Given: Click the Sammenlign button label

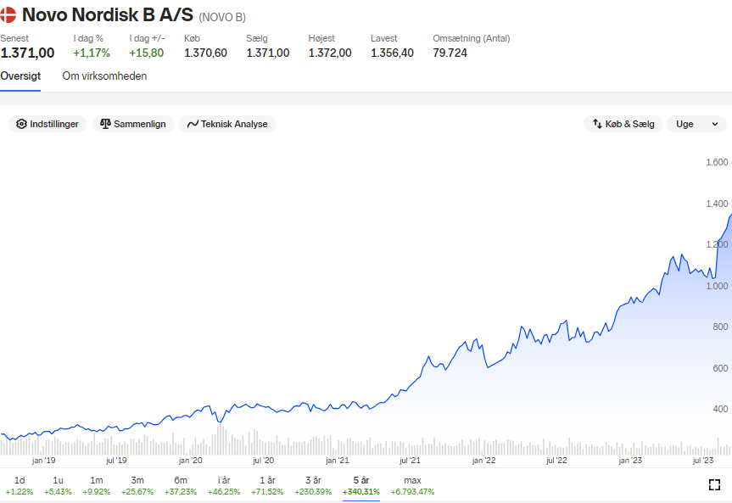Looking at the screenshot, I should click(140, 124).
